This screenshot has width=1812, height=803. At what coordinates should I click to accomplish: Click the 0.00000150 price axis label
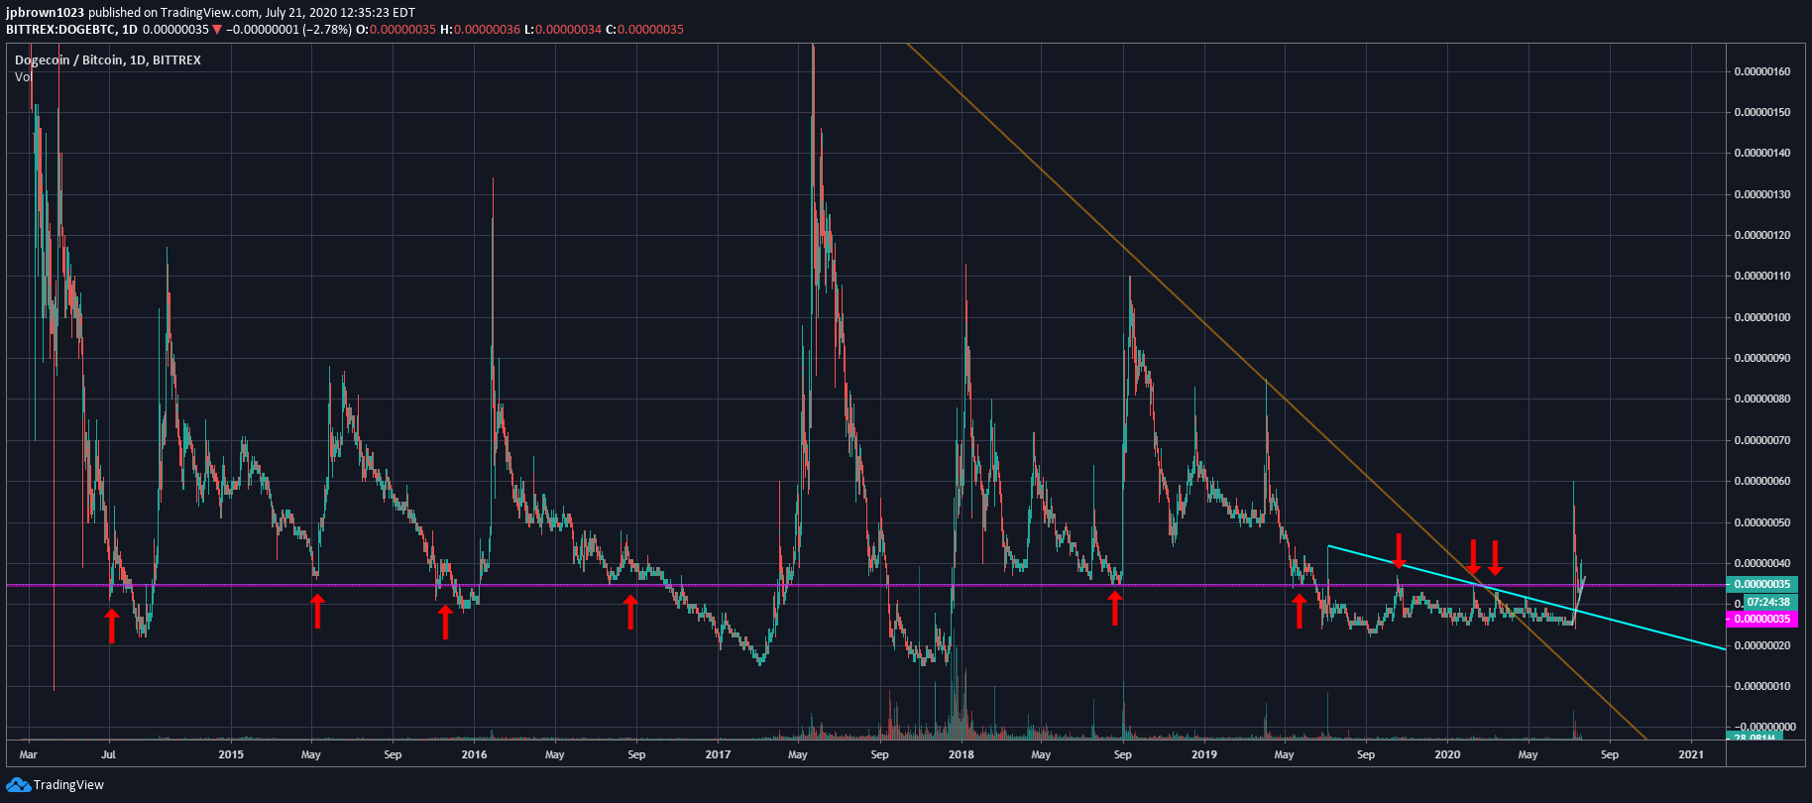point(1762,112)
